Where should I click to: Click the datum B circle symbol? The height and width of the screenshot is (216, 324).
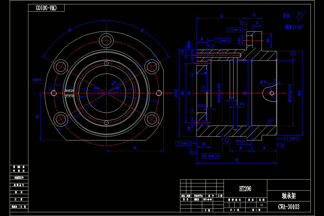point(293,53)
